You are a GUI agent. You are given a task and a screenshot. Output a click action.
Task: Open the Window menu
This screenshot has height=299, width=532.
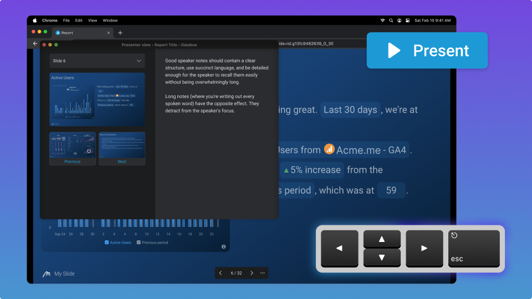click(110, 20)
